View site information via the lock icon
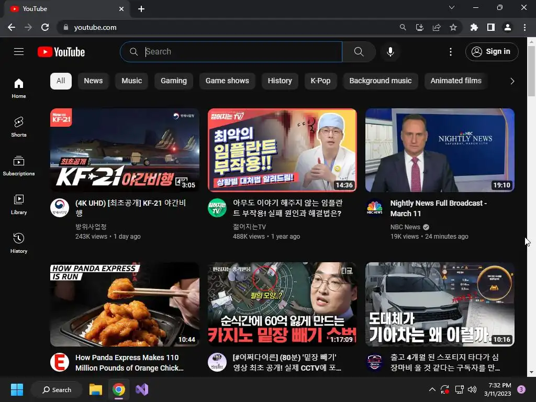 point(66,27)
